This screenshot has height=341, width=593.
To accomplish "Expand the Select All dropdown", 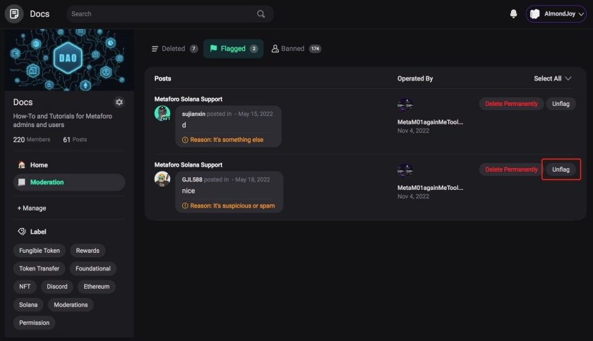I will 553,78.
